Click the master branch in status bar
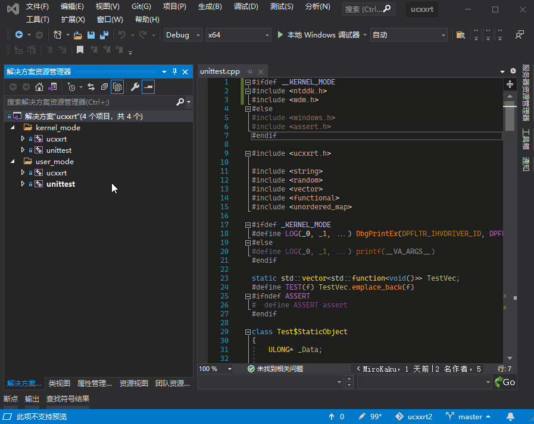 pyautogui.click(x=468, y=416)
